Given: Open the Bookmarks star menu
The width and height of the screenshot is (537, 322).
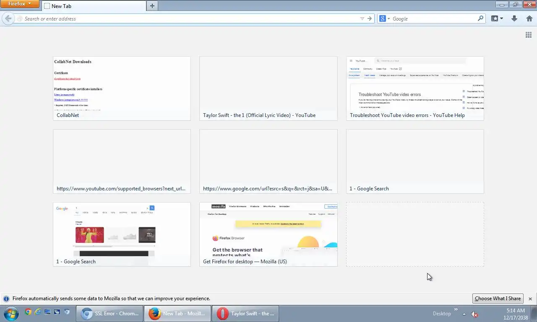Looking at the screenshot, I should tap(497, 18).
